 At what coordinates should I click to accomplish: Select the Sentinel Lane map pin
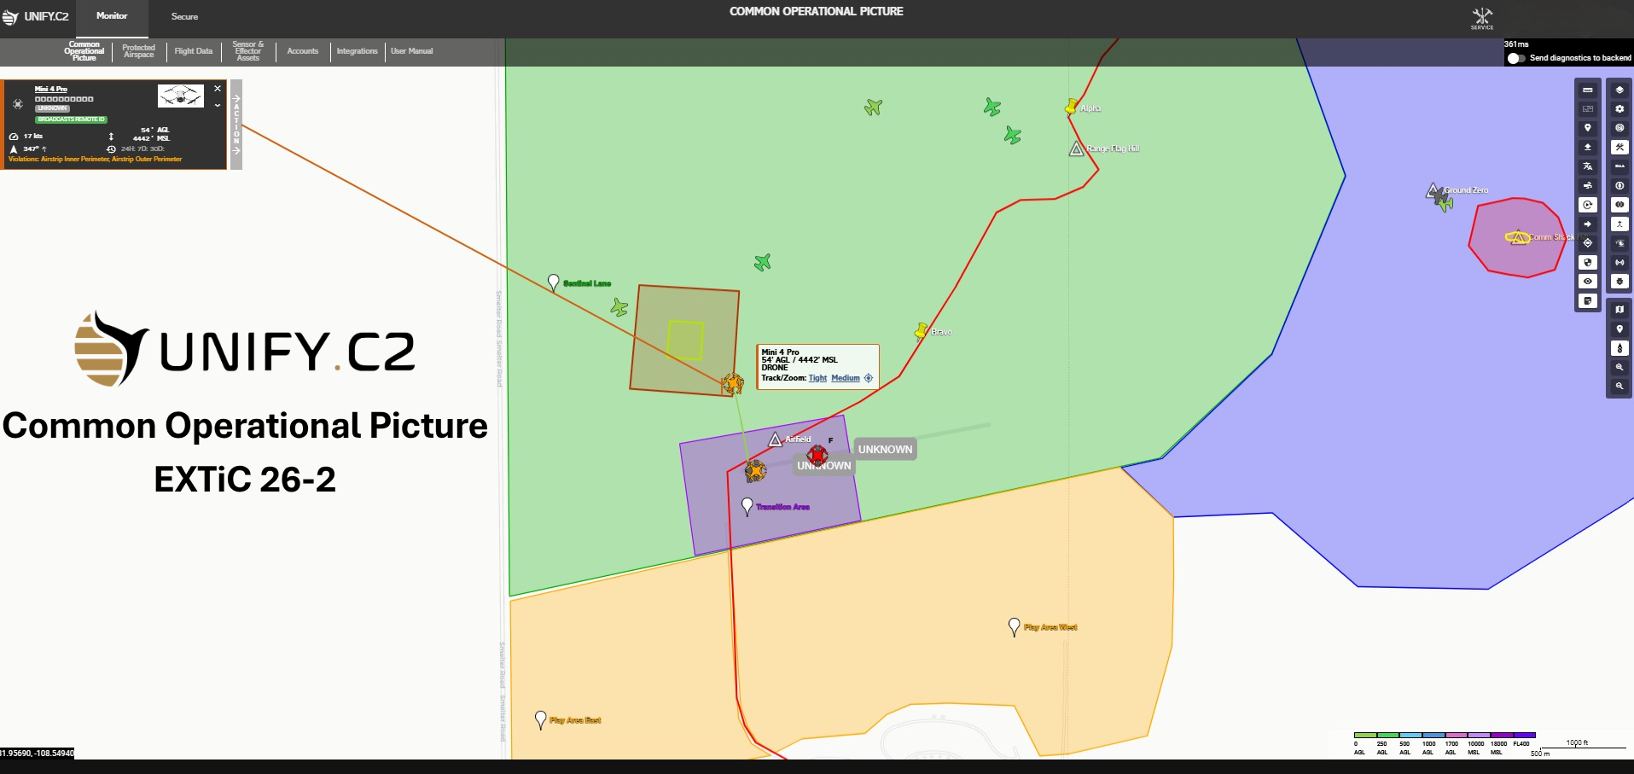click(553, 282)
